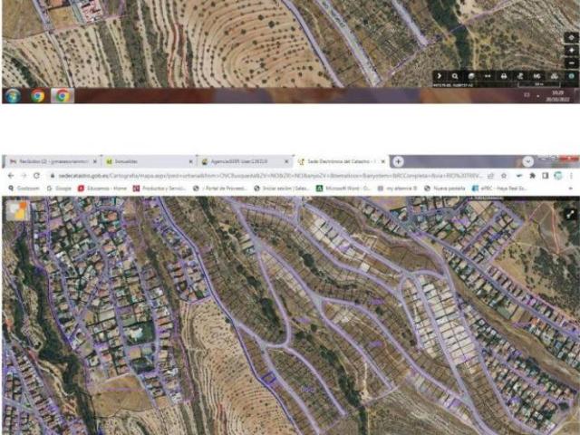Go back with the browser back arrow
This screenshot has height=435, width=580.
(x=11, y=176)
